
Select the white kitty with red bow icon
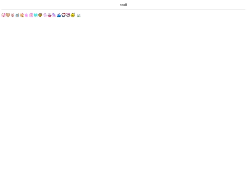(64, 15)
